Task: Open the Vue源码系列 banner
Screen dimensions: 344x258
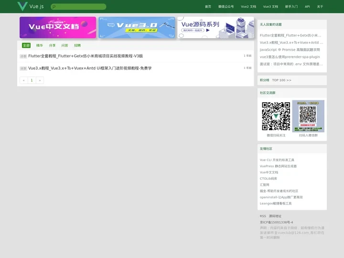Action: point(215,27)
